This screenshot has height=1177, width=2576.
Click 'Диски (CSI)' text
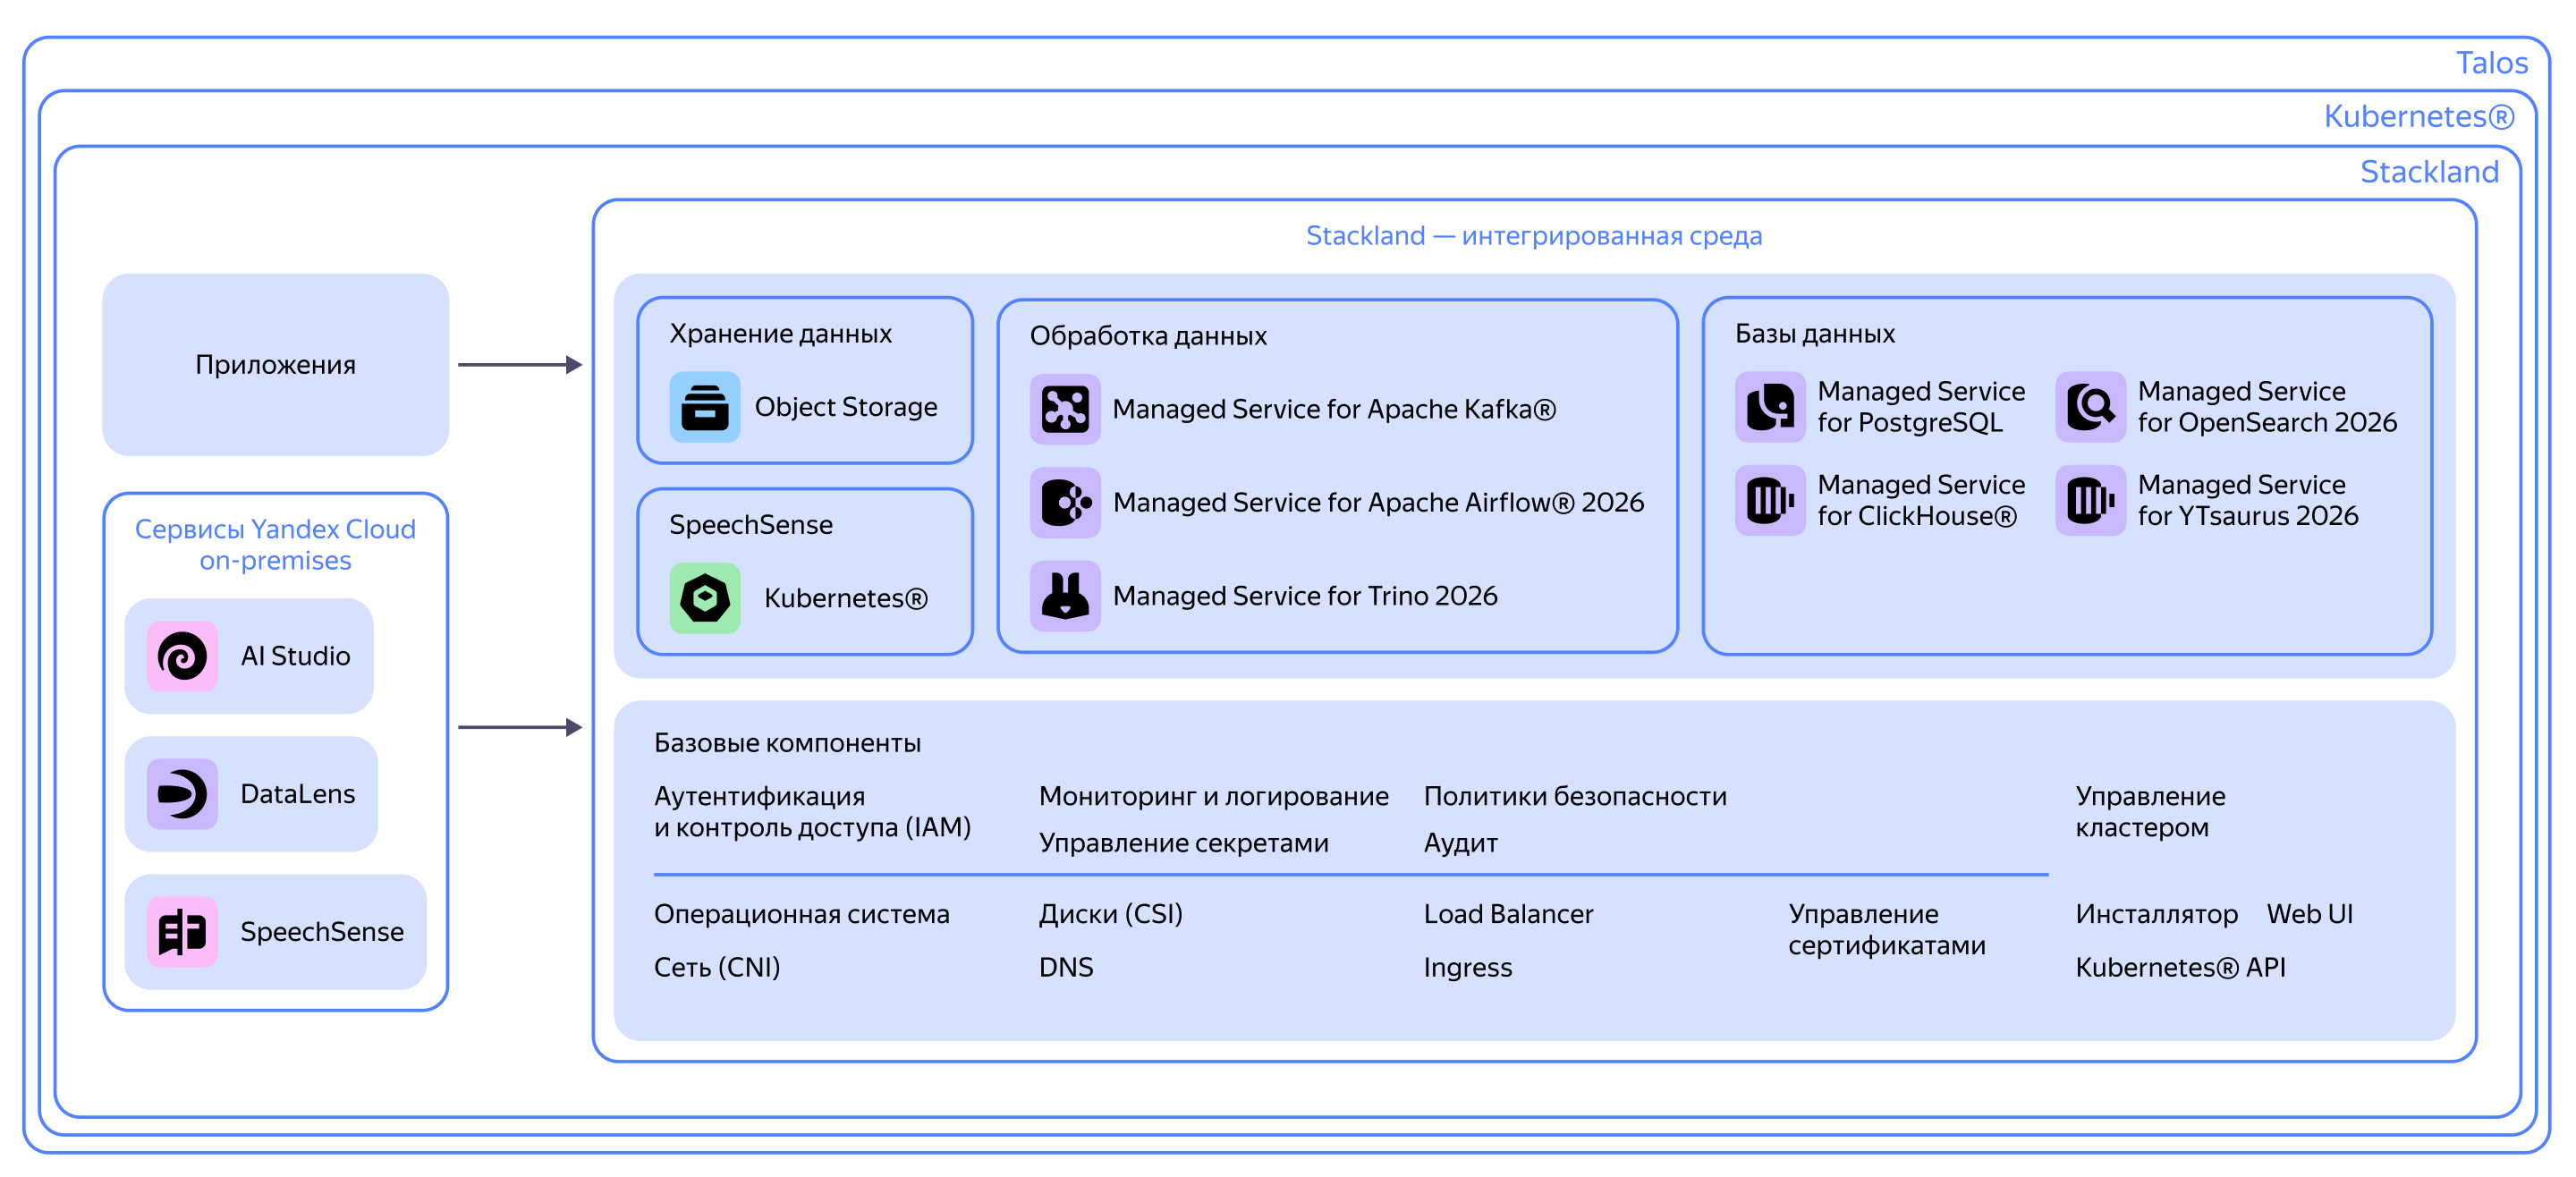1110,914
